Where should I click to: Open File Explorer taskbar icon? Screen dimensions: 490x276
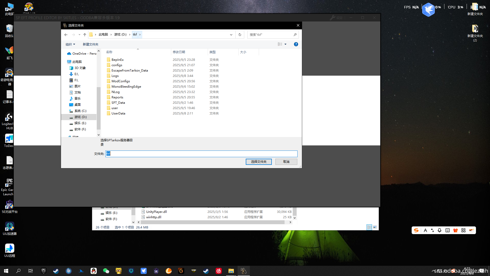pos(231,271)
